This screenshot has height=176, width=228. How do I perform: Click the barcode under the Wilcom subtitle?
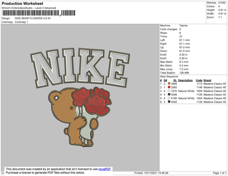click(38, 13)
